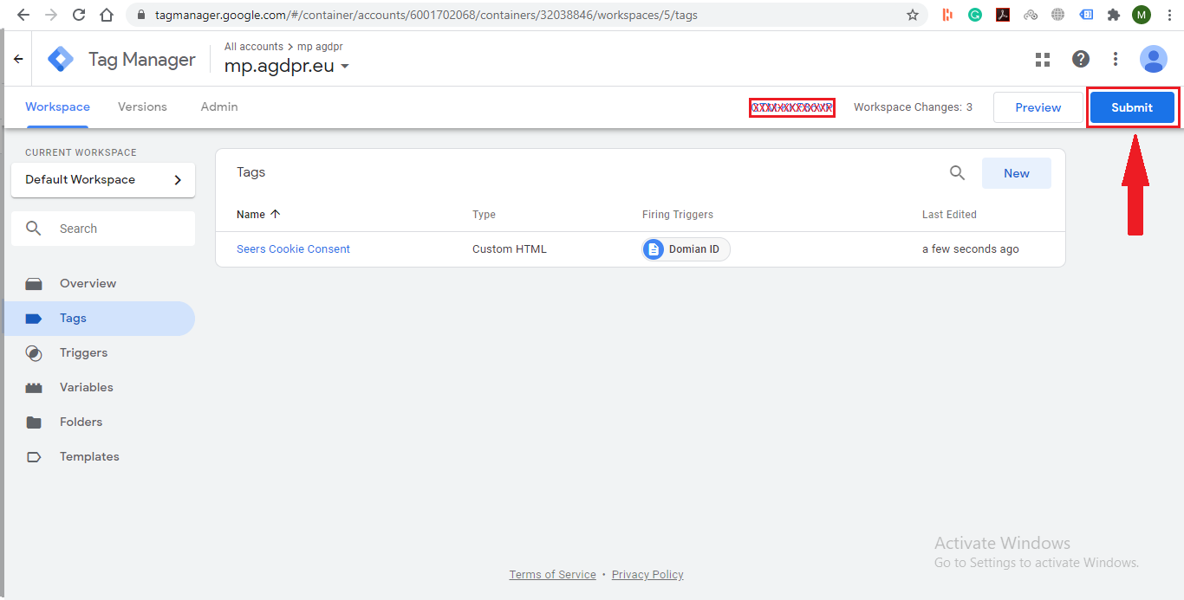Open the browser home page icon

coord(107,15)
